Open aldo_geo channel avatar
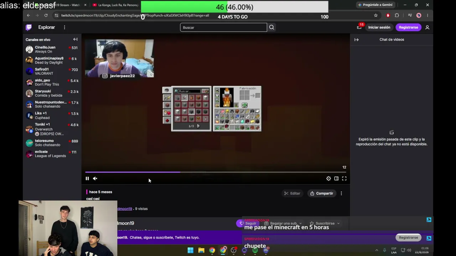Viewport: 456px width, 256px height. click(29, 82)
